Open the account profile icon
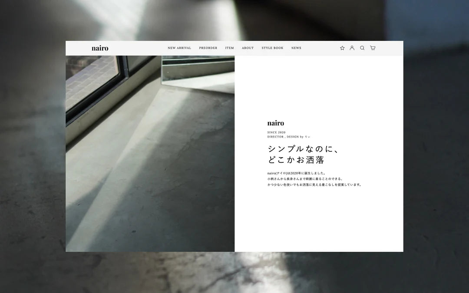Image resolution: width=469 pixels, height=293 pixels. coord(352,48)
